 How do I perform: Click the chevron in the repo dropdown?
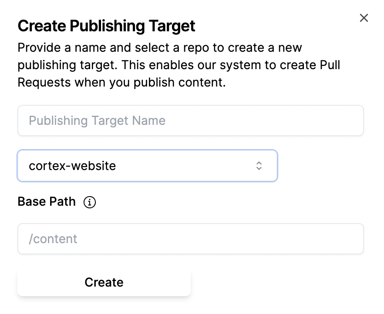[x=259, y=166]
